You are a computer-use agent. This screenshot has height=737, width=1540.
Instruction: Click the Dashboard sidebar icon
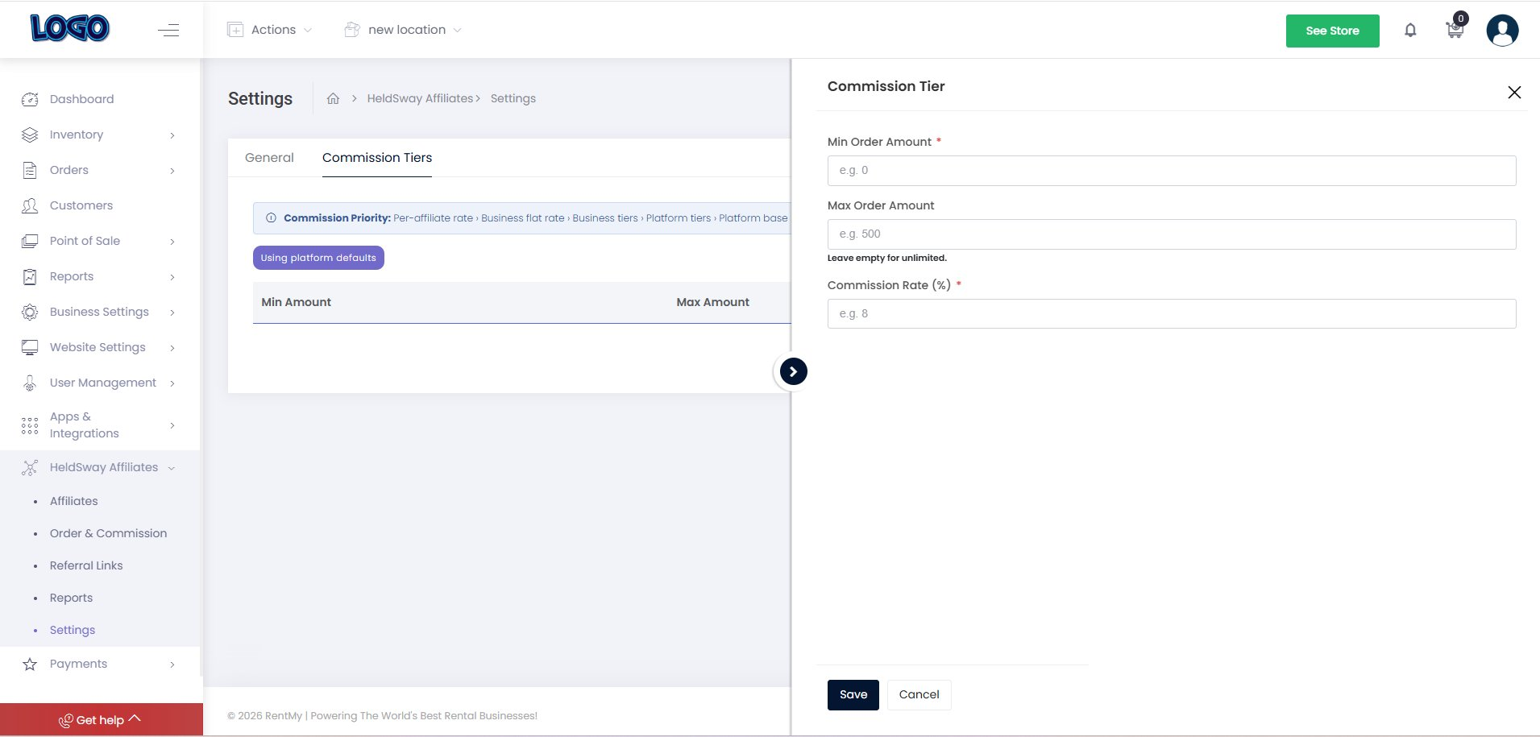click(x=30, y=99)
